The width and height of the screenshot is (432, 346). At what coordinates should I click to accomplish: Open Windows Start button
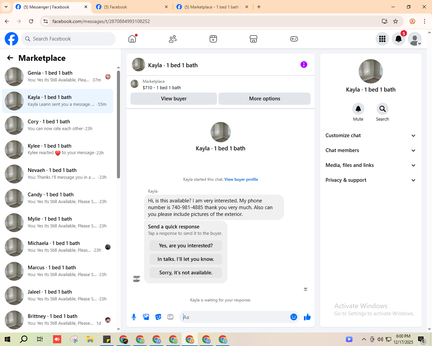tap(7, 339)
